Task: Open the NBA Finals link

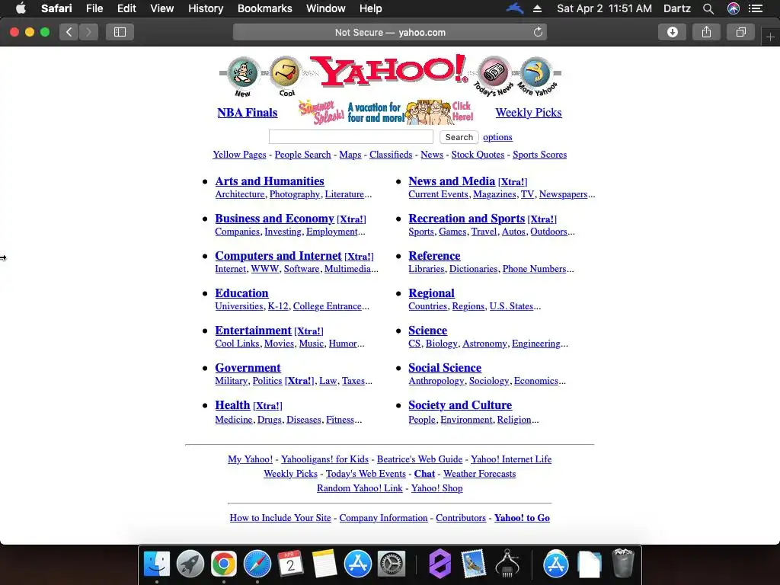Action: pos(248,113)
